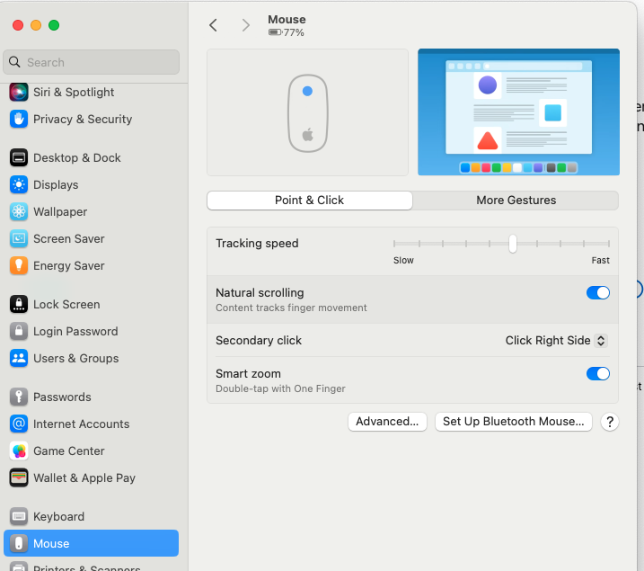
Task: Select Siri & Spotlight in sidebar
Action: [x=74, y=92]
